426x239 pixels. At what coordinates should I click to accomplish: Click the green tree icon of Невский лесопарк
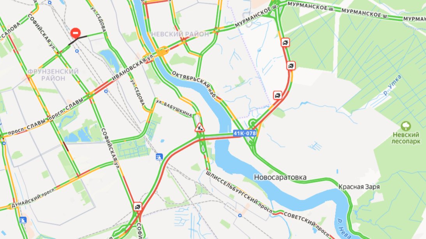click(406, 126)
